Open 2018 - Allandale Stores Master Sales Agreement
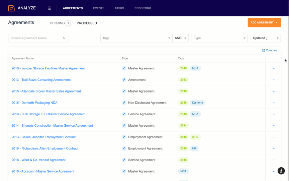 pos(46,91)
